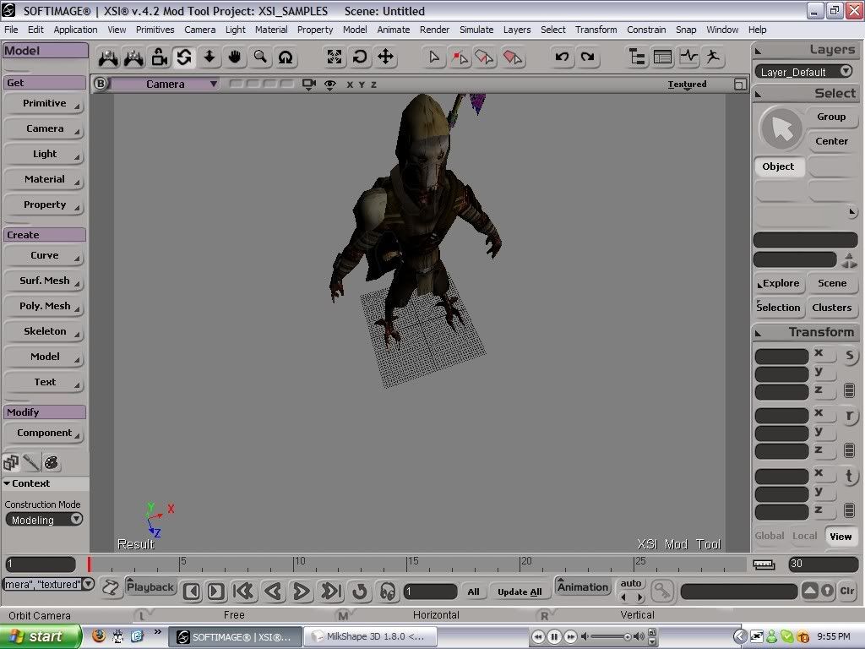This screenshot has height=649, width=865.
Task: Toggle the Rotate r transform button
Action: pos(850,416)
